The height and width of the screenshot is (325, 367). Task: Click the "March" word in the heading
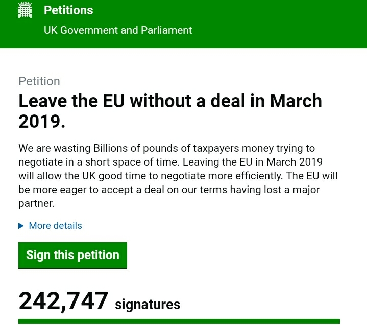296,101
